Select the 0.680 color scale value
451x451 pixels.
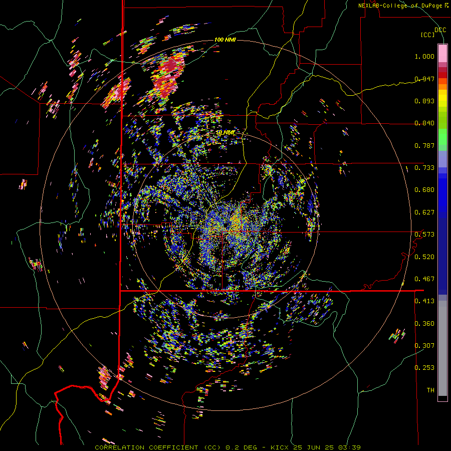tap(424, 190)
